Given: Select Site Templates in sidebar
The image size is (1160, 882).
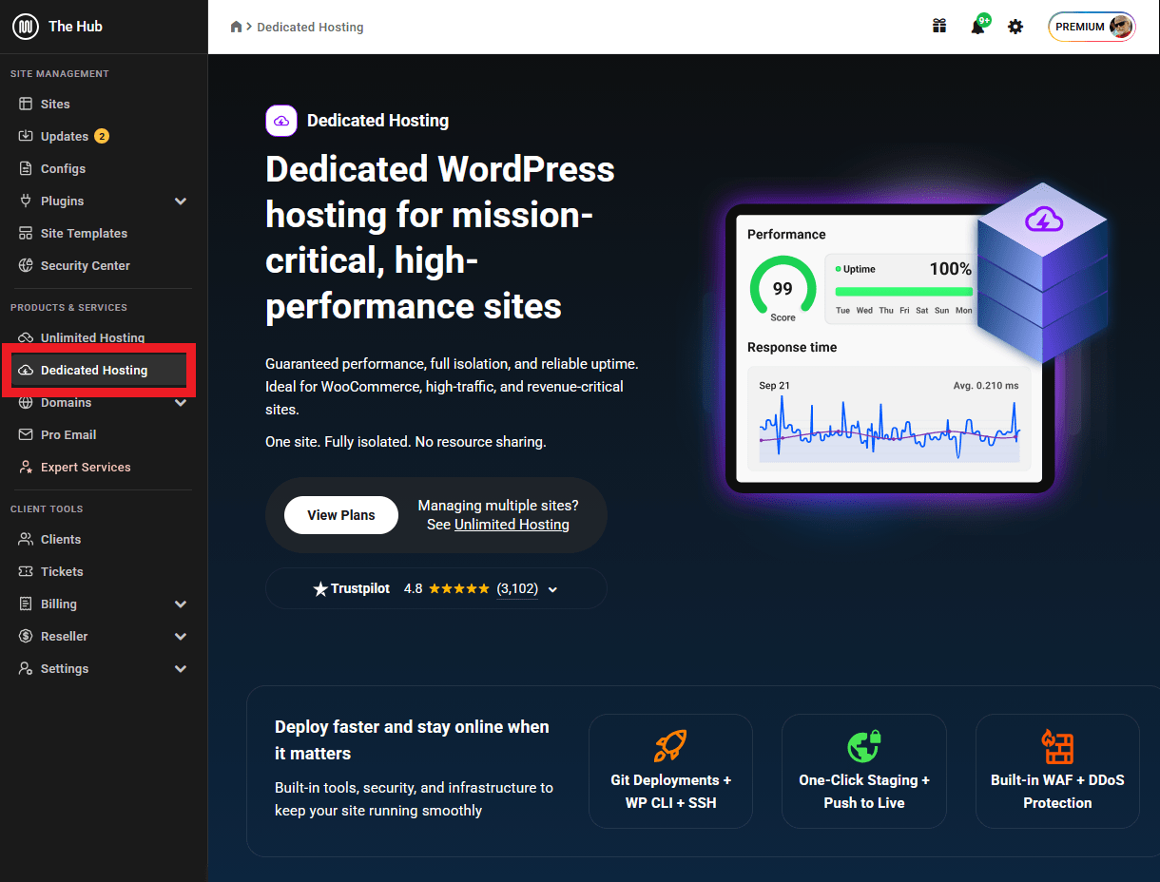Looking at the screenshot, I should coord(104,233).
